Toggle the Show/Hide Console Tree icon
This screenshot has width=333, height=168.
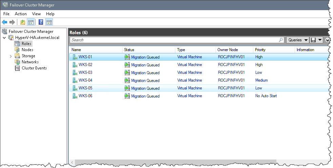point(31,22)
